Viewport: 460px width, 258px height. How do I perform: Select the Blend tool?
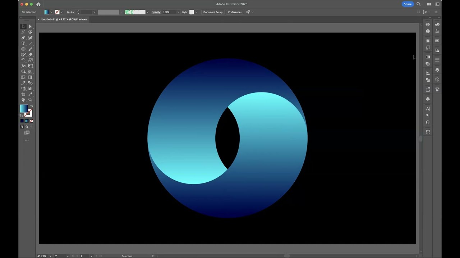tap(31, 83)
